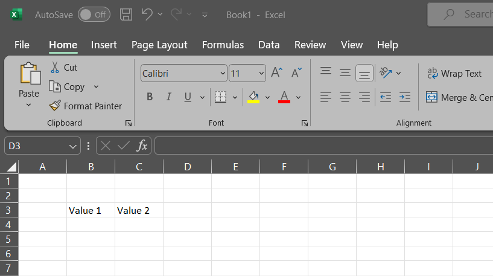Click the Enter checkmark formula icon

click(x=124, y=146)
